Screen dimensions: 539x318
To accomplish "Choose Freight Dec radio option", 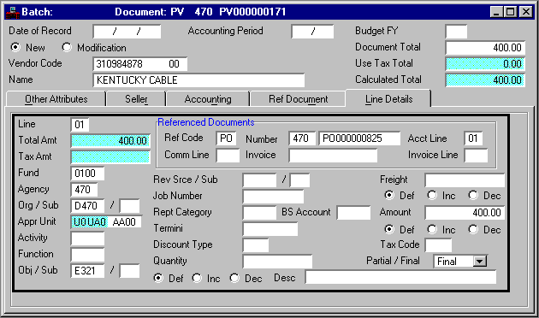I will (x=473, y=195).
